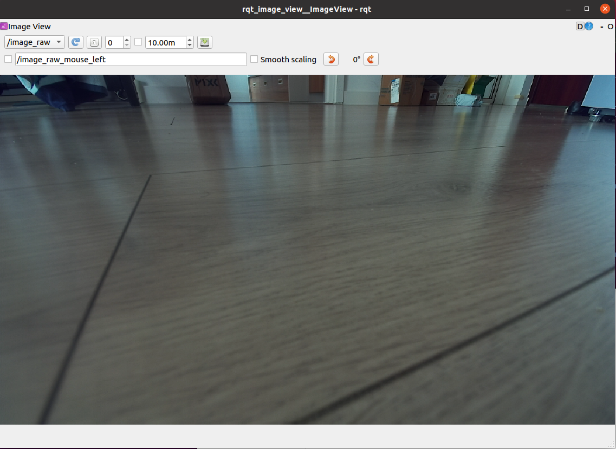The width and height of the screenshot is (616, 449).
Task: Rotate the image right
Action: click(371, 60)
